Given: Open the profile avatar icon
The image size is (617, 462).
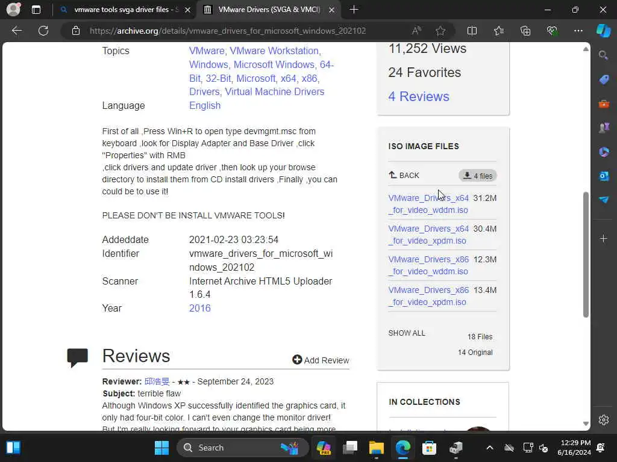Looking at the screenshot, I should coord(13,10).
